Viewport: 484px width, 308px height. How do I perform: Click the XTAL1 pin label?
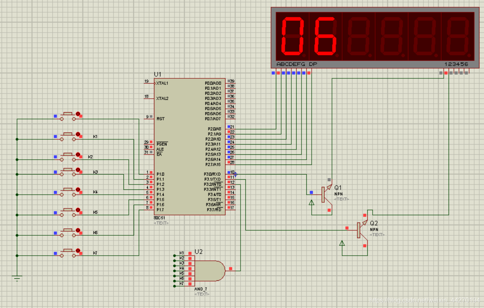(x=162, y=83)
